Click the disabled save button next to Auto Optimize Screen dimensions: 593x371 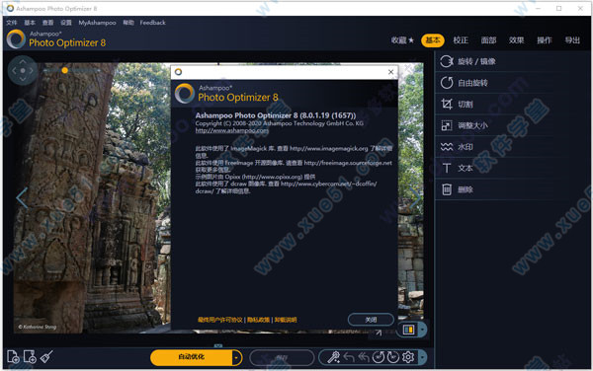(x=282, y=357)
